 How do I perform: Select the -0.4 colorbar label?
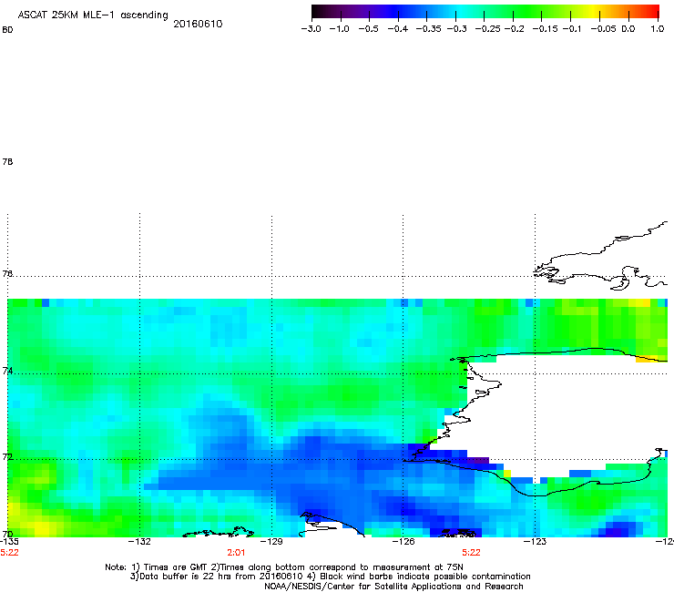pos(398,29)
